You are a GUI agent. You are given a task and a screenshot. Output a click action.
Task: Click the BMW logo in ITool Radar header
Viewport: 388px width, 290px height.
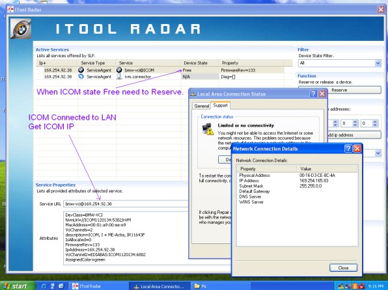click(21, 29)
